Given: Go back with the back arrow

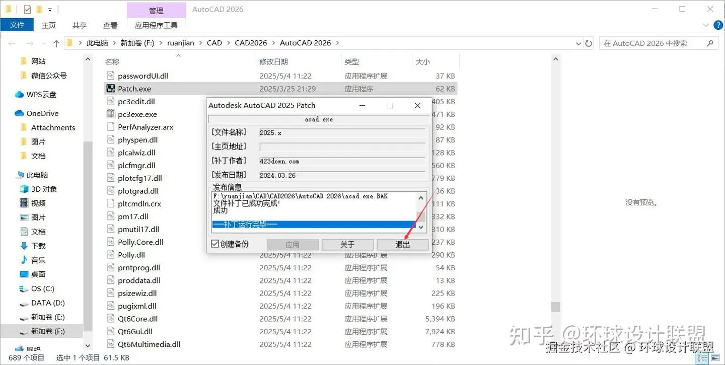Looking at the screenshot, I should click(12, 43).
